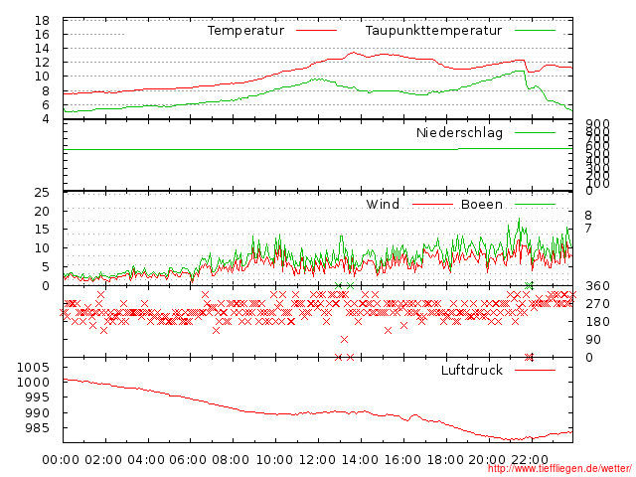Click the 25 wind speed axis value
The height and width of the screenshot is (477, 636).
pyautogui.click(x=42, y=192)
